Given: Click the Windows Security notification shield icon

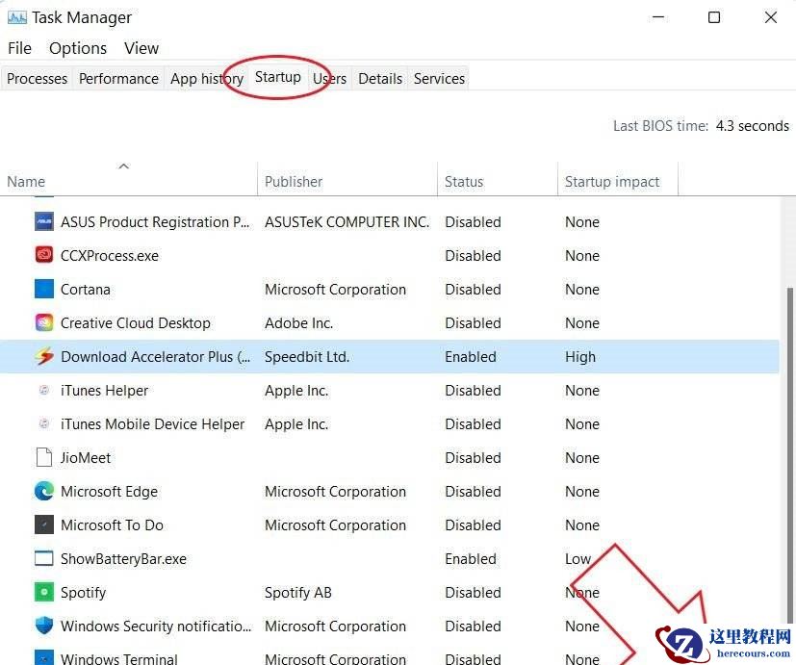Looking at the screenshot, I should (x=44, y=626).
